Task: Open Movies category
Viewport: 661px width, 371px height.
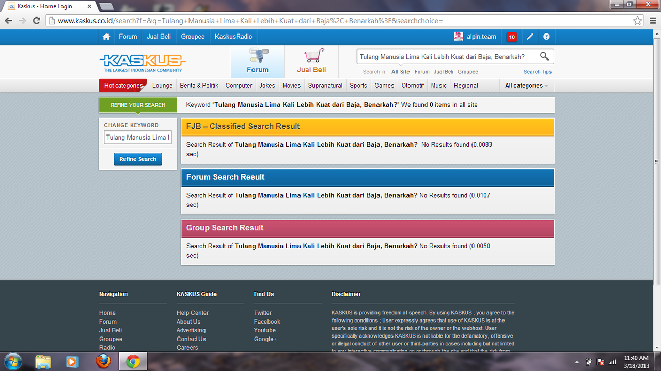Action: click(x=291, y=86)
